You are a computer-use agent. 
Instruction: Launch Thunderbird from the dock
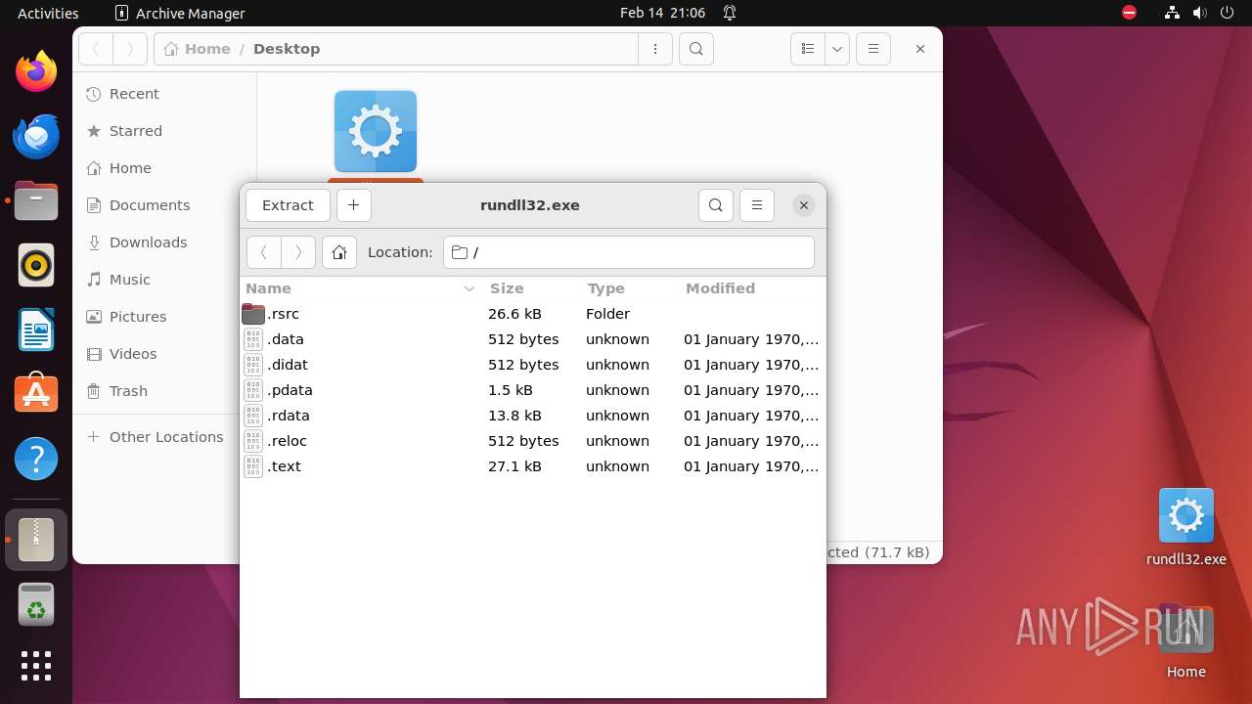tap(36, 136)
